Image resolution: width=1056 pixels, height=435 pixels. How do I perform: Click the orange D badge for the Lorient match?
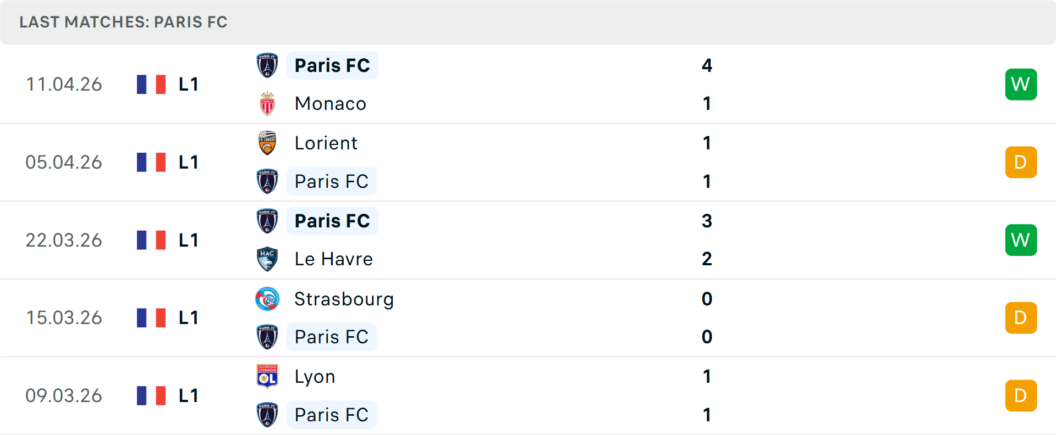point(1021,162)
